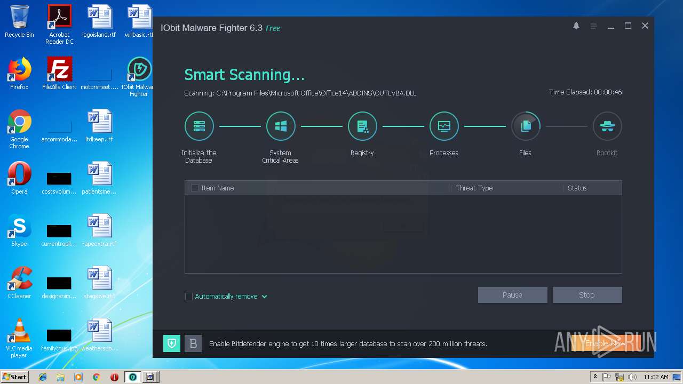Select rapeextra.rtf file on desktop

99,230
